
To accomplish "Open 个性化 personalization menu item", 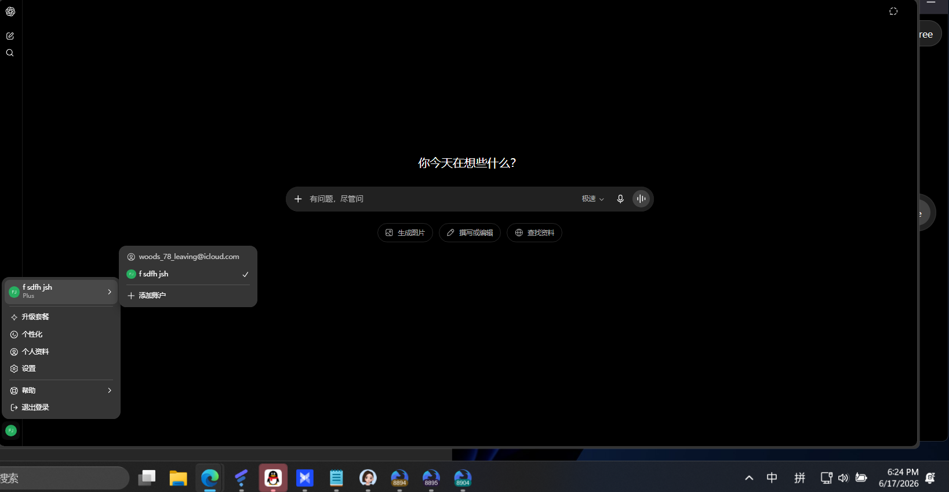I will [61, 334].
